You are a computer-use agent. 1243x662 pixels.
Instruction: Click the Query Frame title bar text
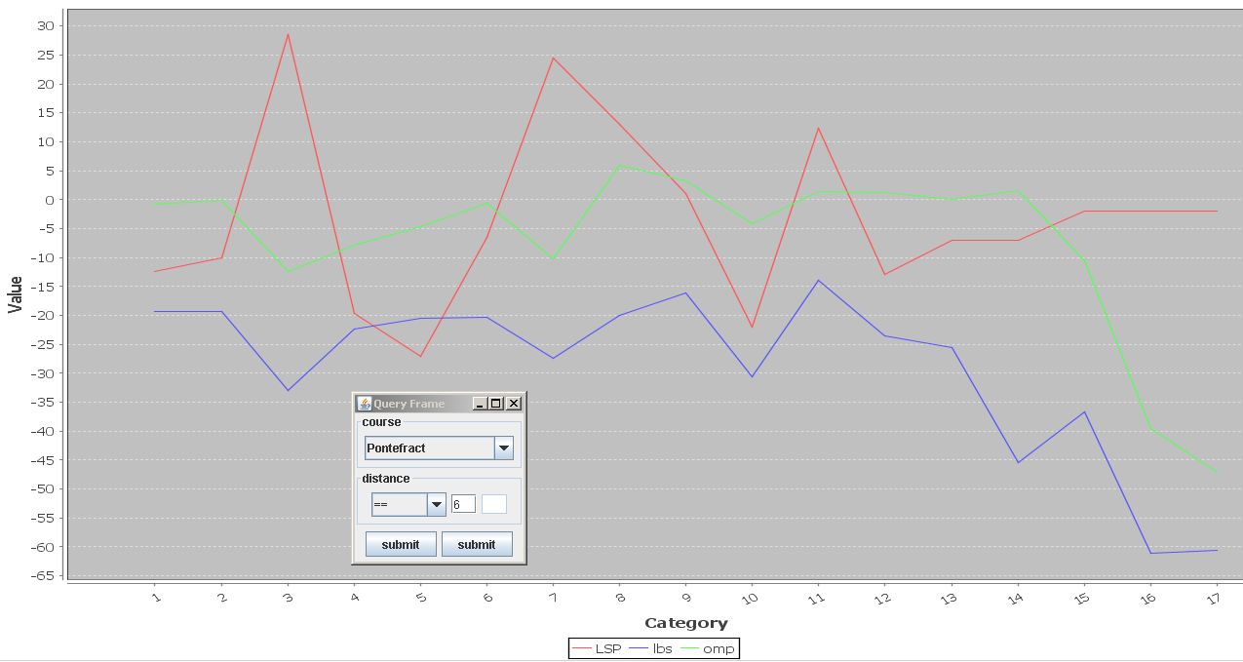coord(409,404)
